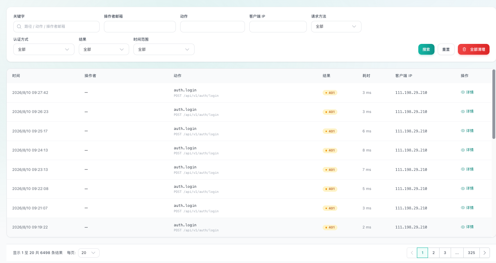Click timestamp 2026/8/10 09:22:08
This screenshot has height=263, width=496.
(x=30, y=189)
